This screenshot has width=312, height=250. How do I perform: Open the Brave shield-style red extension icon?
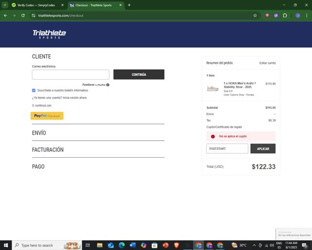tap(267, 15)
